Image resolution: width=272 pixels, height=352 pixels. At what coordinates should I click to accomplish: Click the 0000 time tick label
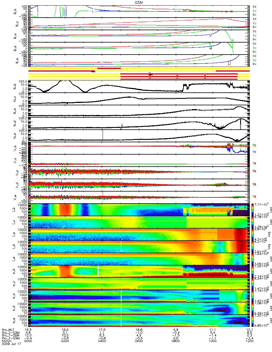29,341
